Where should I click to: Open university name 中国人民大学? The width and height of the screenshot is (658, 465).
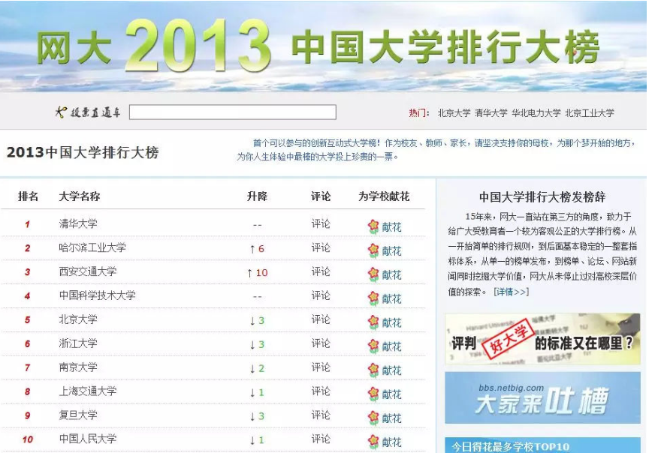point(88,439)
